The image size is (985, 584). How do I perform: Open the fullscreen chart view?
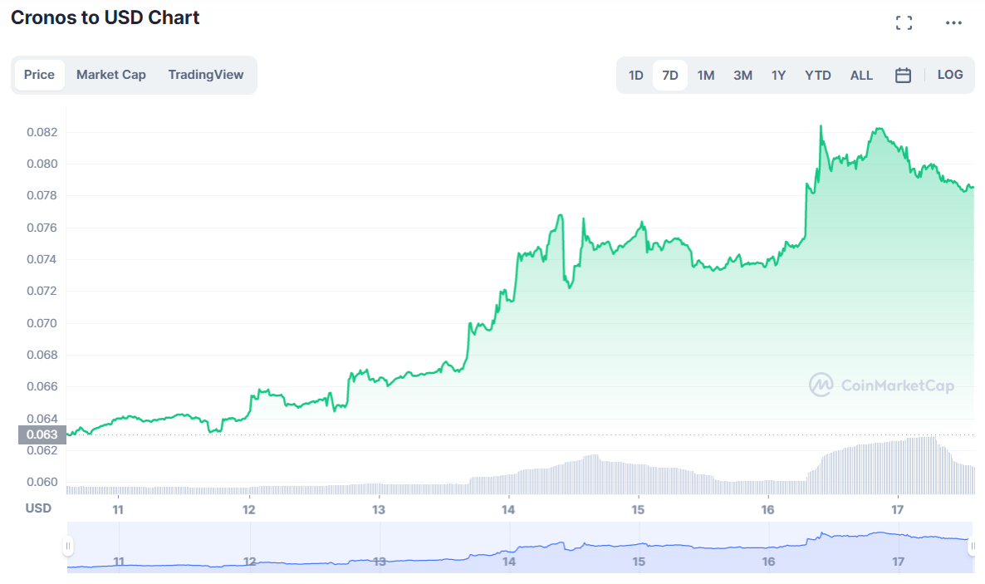pyautogui.click(x=904, y=23)
